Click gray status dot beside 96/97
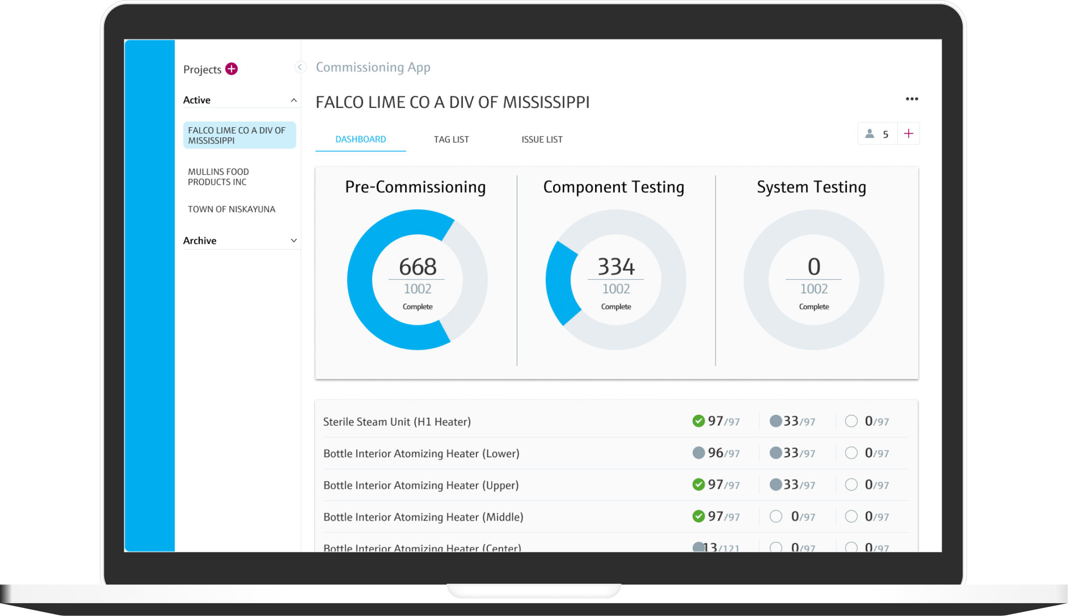The width and height of the screenshot is (1068, 616). click(x=698, y=453)
